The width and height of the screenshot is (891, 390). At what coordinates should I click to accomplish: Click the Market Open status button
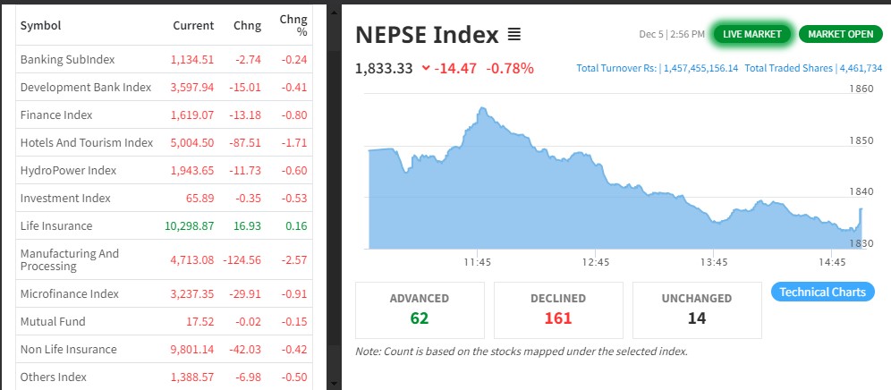pyautogui.click(x=840, y=35)
